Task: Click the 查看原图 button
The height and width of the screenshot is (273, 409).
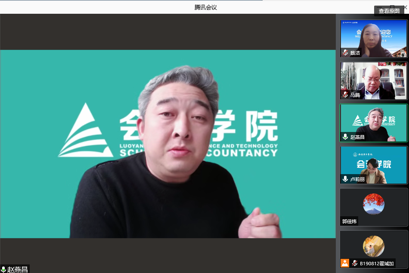Action: pyautogui.click(x=389, y=11)
